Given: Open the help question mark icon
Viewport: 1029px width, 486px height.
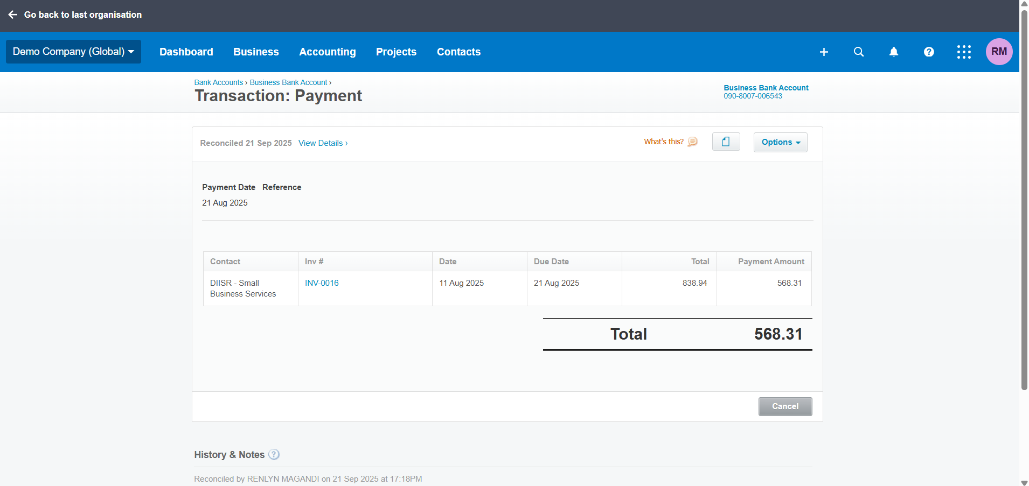Looking at the screenshot, I should (x=929, y=52).
